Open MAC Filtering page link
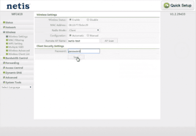 pyautogui.click(x=16, y=40)
